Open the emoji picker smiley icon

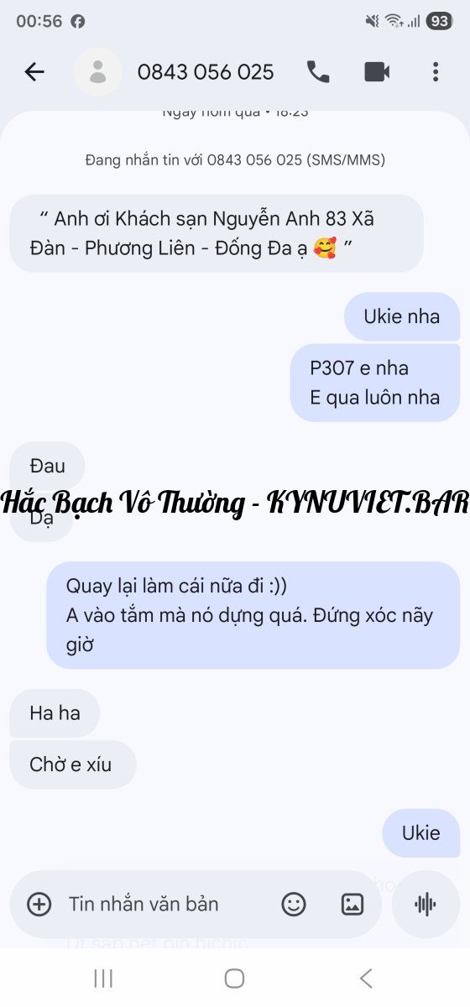294,904
